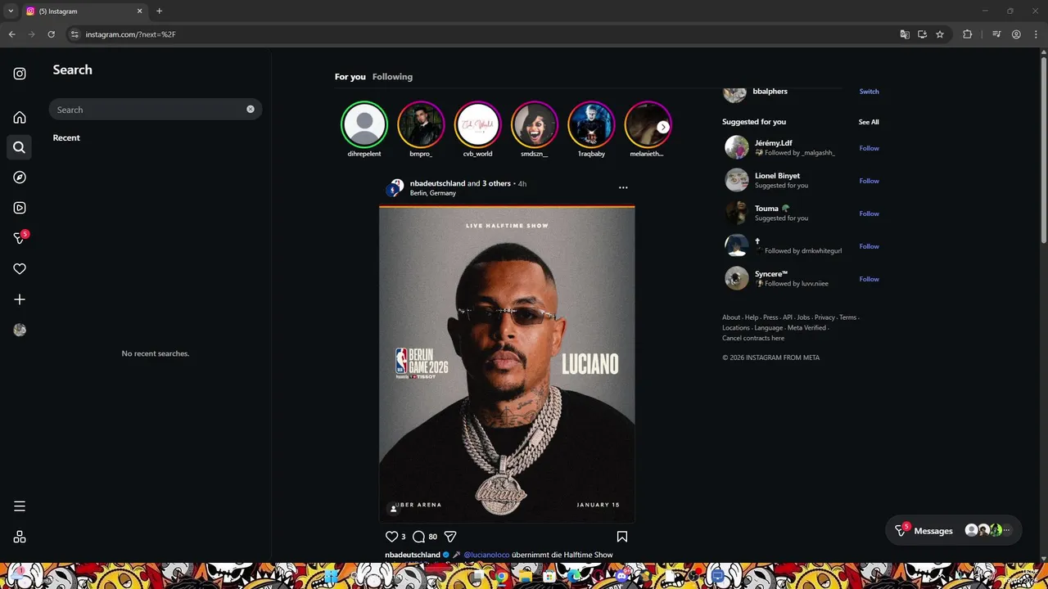This screenshot has height=589, width=1048.
Task: Open nbadeutschland profile from post header
Action: coord(437,183)
